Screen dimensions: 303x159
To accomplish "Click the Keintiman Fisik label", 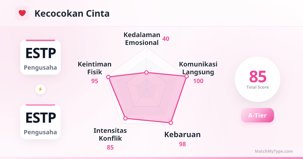I will tap(95, 68).
